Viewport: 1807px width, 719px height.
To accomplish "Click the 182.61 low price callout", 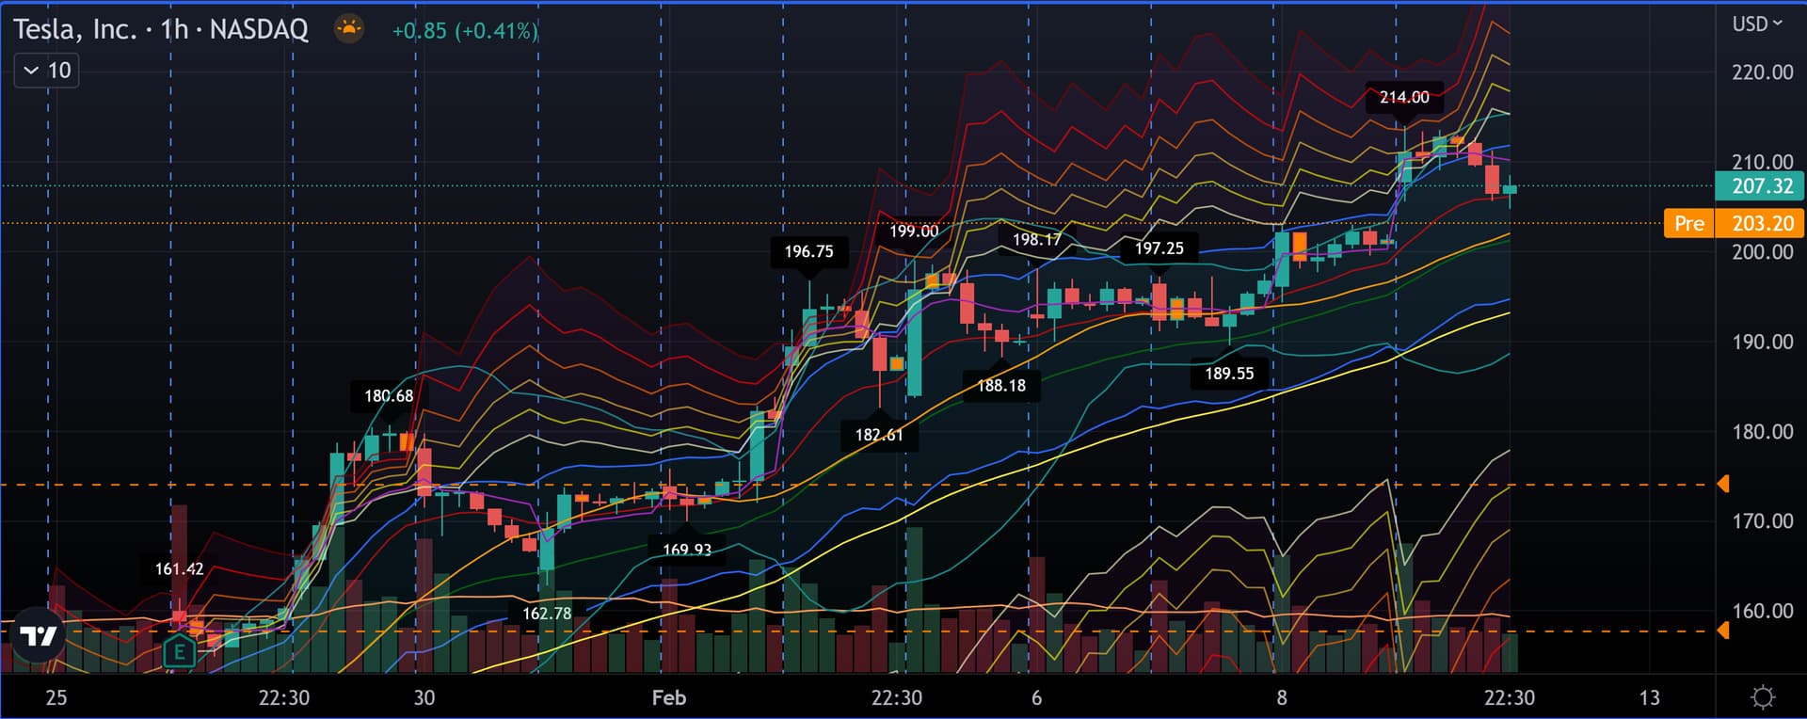I will click(x=878, y=435).
